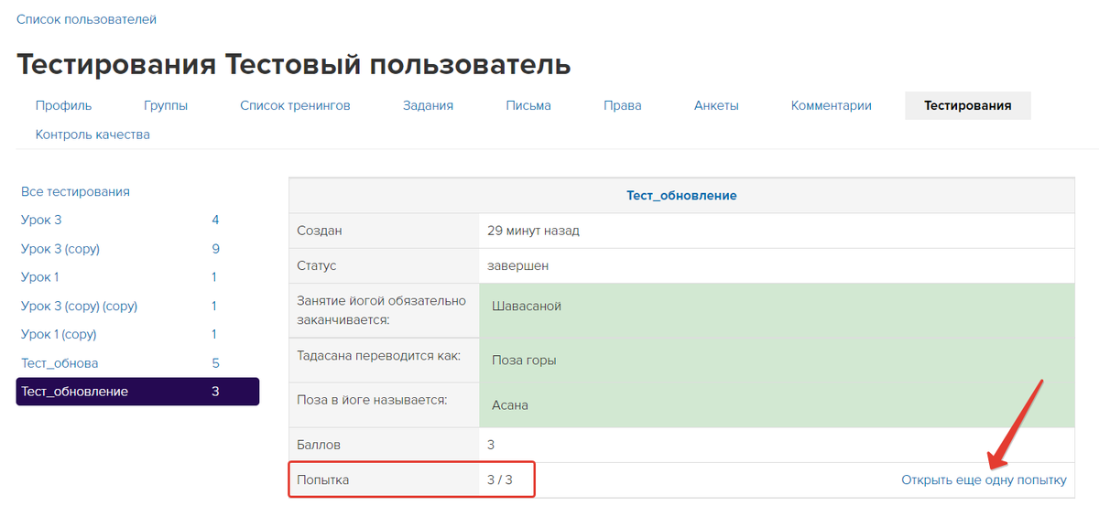Click the завершен status value

pos(518,265)
